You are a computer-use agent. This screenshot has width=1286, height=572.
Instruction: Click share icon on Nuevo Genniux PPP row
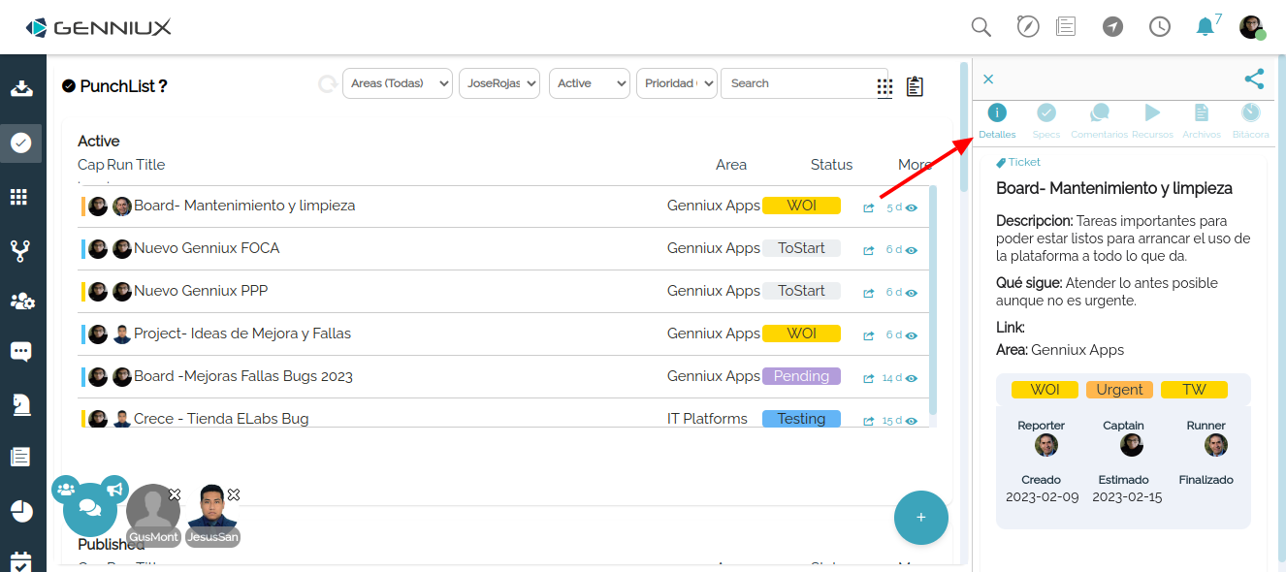click(x=869, y=293)
